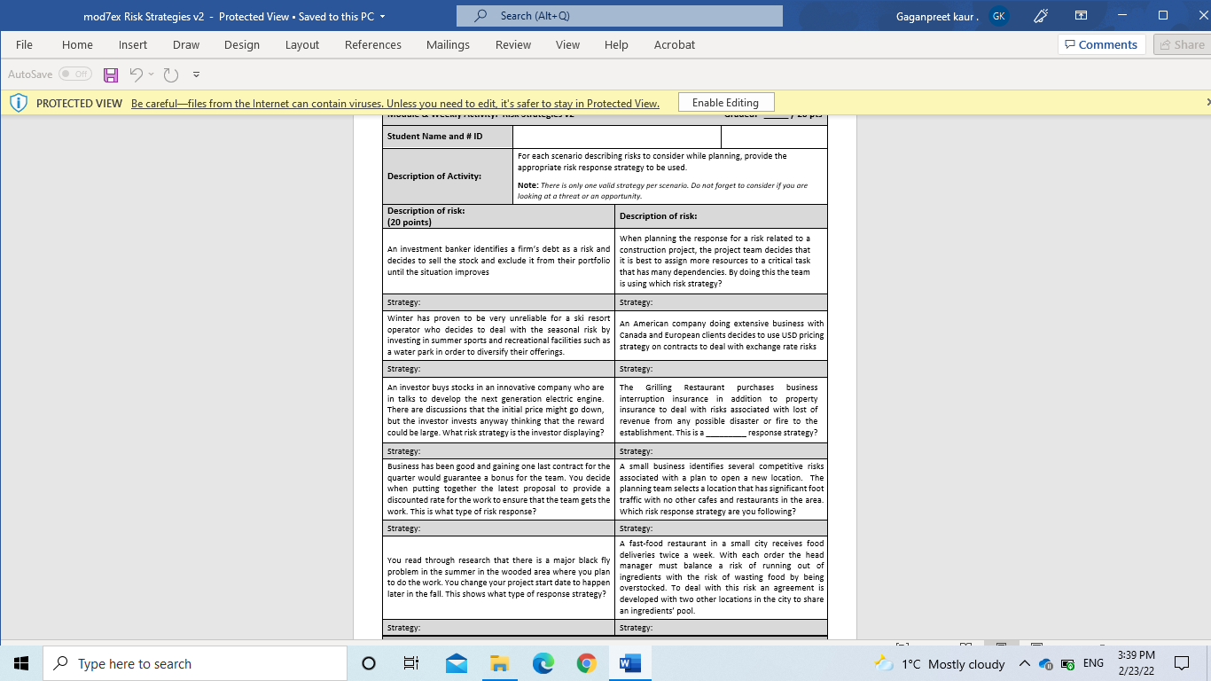Select the Print Layout view icon

(x=1001, y=645)
